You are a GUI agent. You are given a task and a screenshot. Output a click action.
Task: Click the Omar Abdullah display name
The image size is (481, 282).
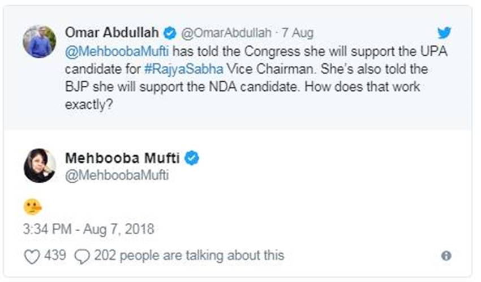(112, 32)
